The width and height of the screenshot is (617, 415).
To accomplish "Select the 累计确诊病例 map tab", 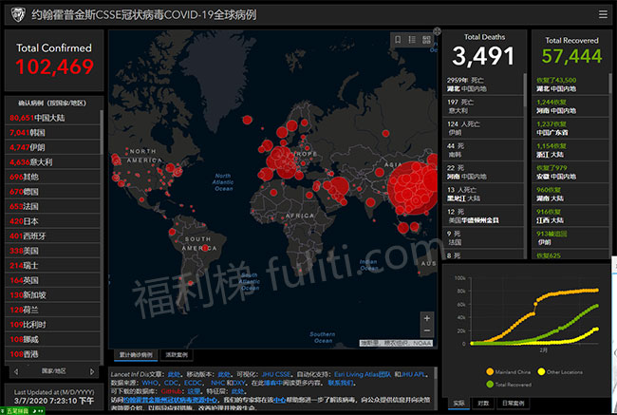I will coord(138,353).
